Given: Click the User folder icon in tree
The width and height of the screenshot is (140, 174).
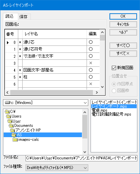Looking at the screenshot, I should coord(10,121).
